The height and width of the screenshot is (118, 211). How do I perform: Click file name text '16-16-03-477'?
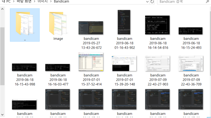pyautogui.click(x=58, y=84)
